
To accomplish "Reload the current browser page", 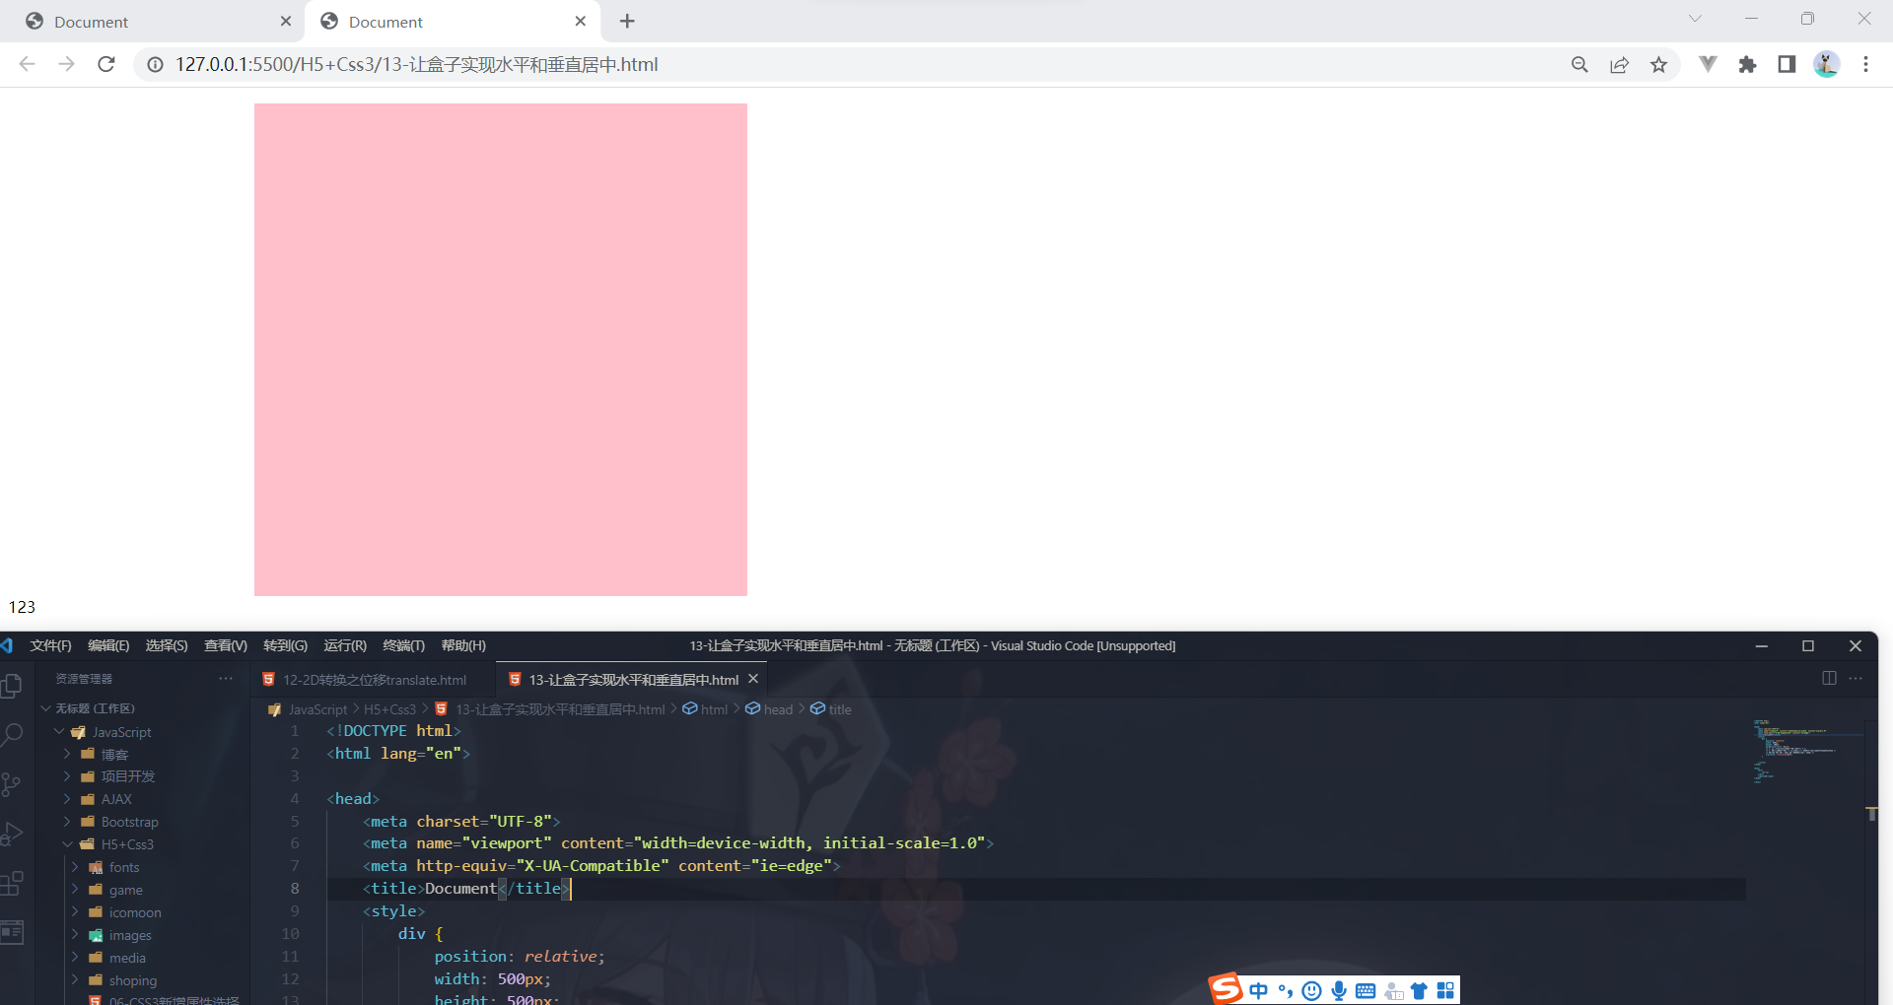I will pos(106,64).
